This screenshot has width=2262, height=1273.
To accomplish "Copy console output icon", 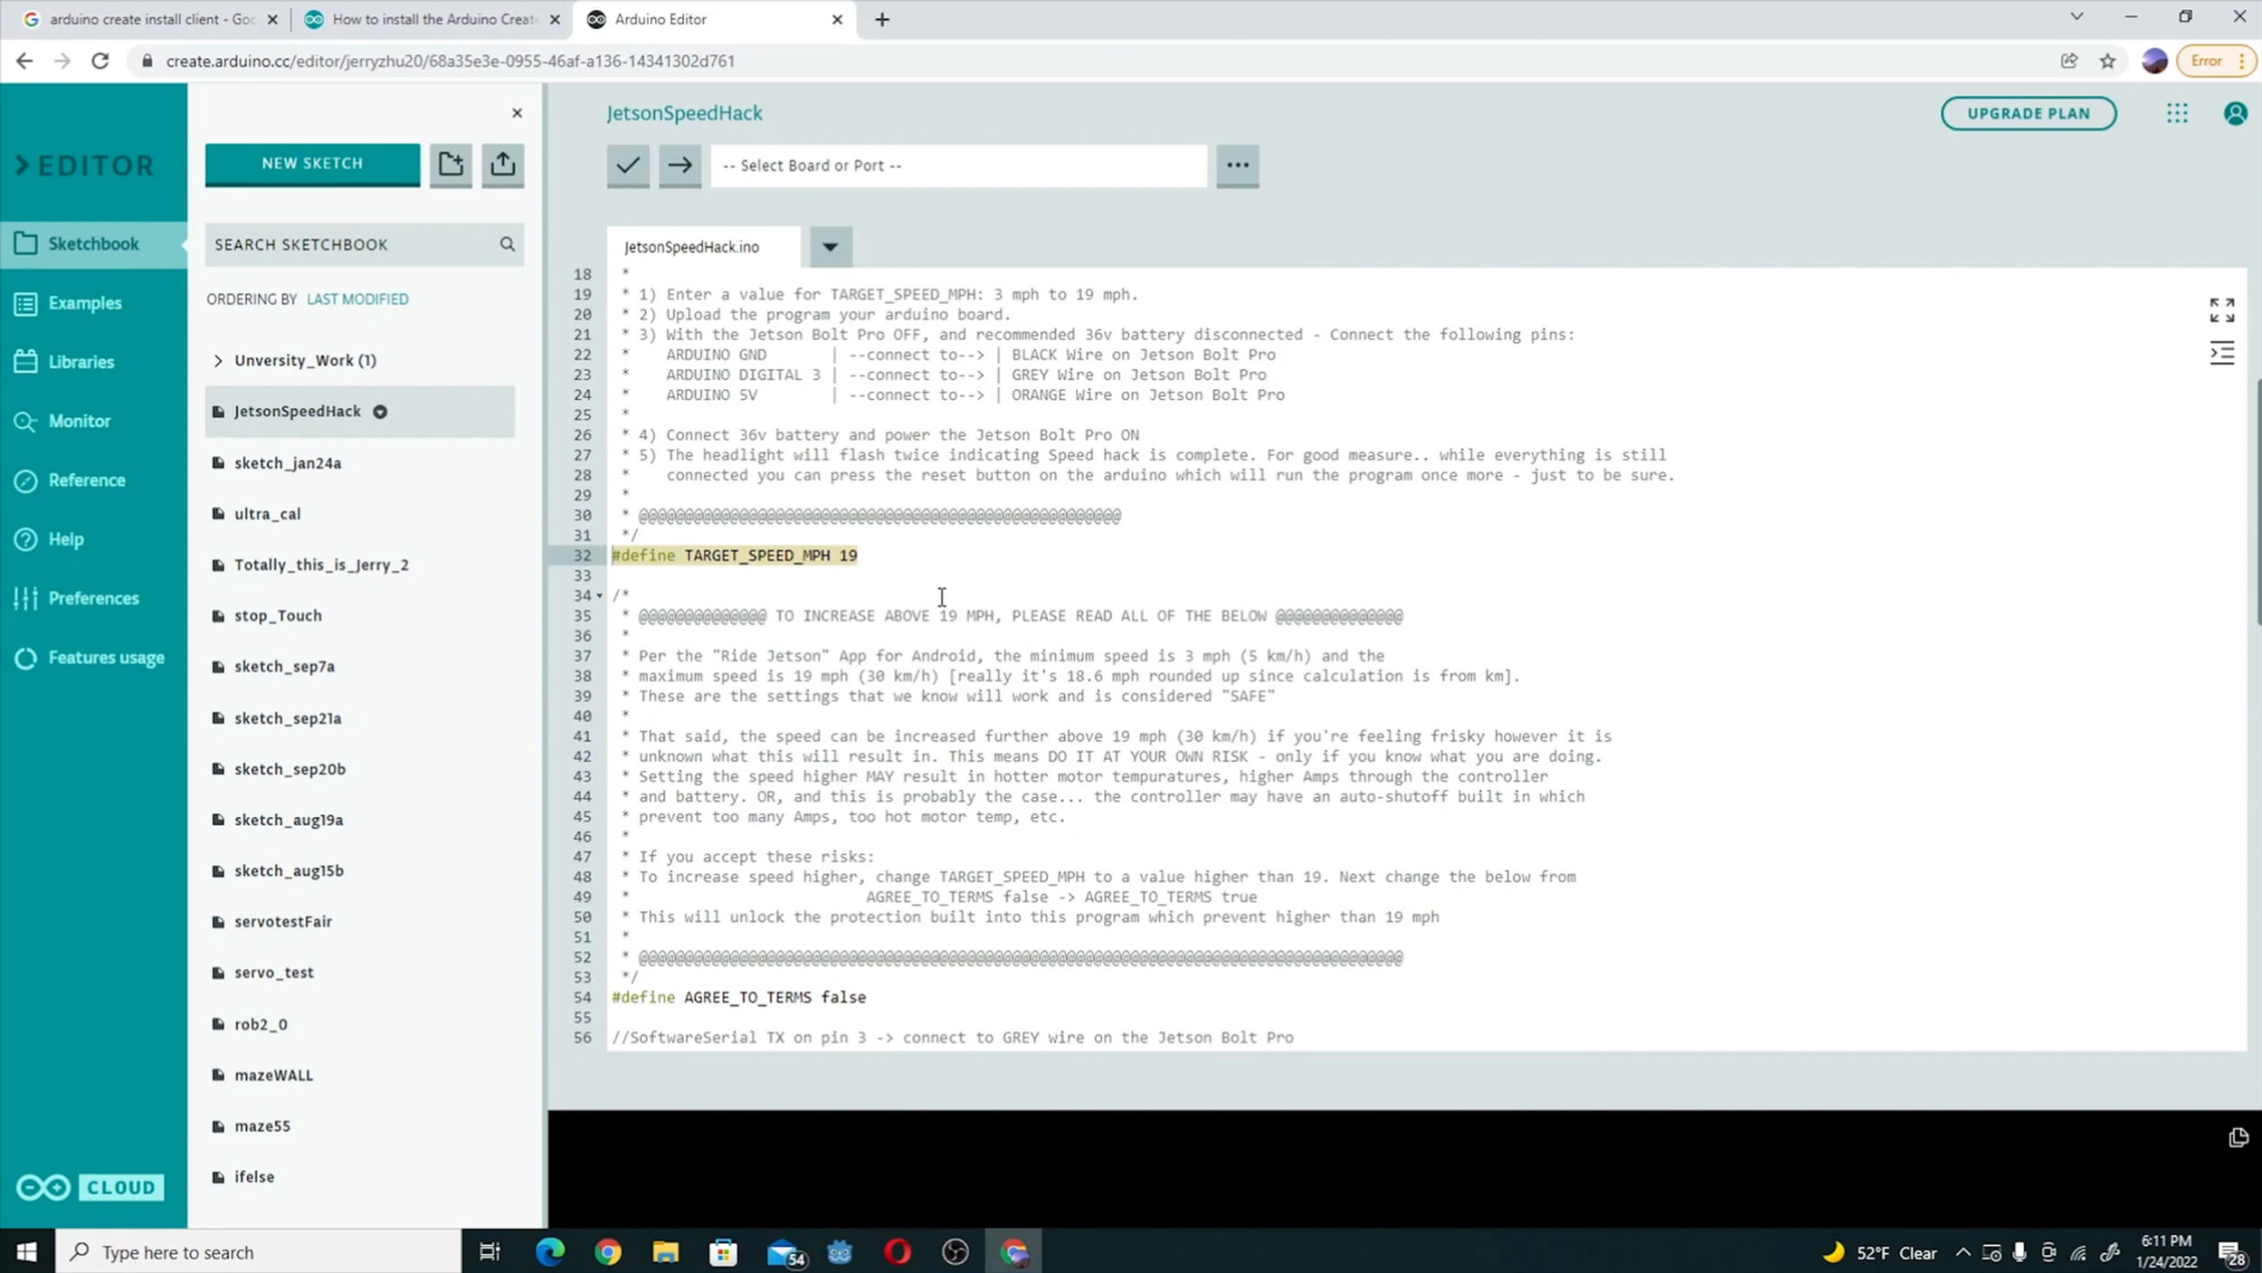I will point(2238,1137).
